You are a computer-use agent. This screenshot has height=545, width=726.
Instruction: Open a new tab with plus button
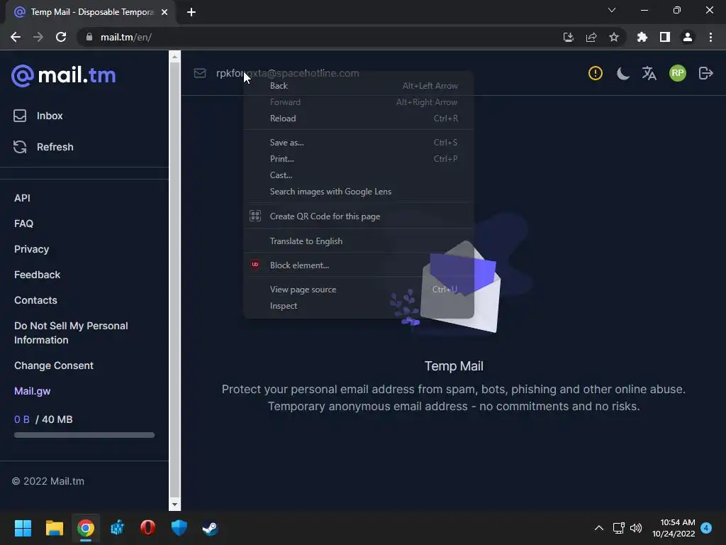tap(191, 12)
